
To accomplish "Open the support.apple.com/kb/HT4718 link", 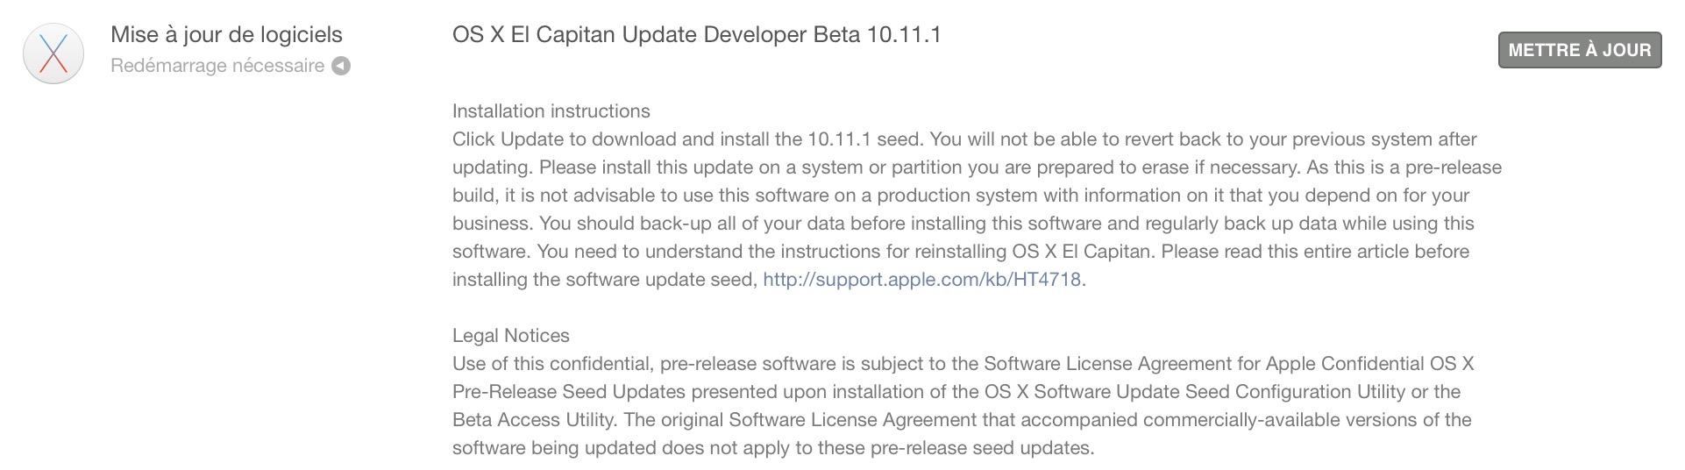I will tap(922, 280).
